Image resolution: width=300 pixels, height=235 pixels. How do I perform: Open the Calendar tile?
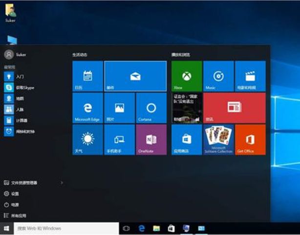pyautogui.click(x=87, y=76)
